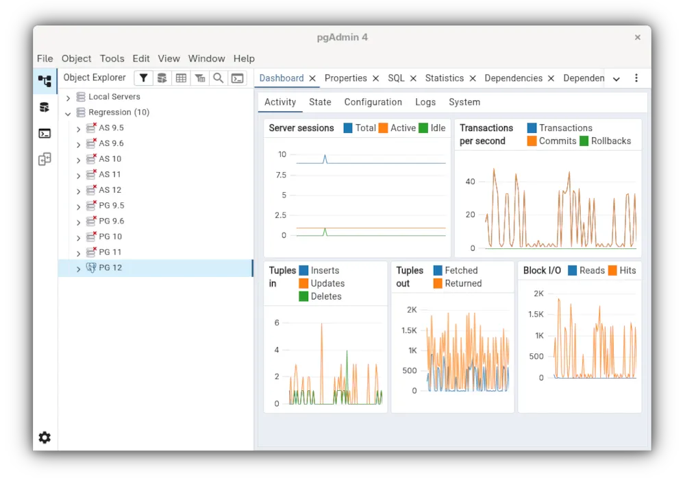Switch to the Statistics tab
The image size is (685, 480).
444,78
